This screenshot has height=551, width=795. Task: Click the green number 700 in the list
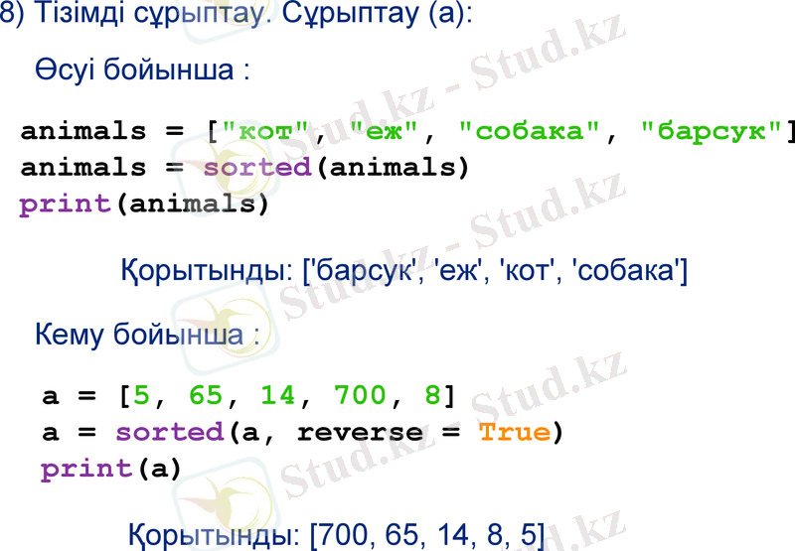[x=360, y=395]
